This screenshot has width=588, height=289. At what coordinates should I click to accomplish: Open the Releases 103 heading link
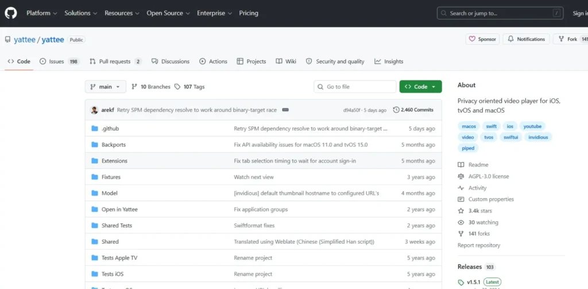tap(476, 267)
